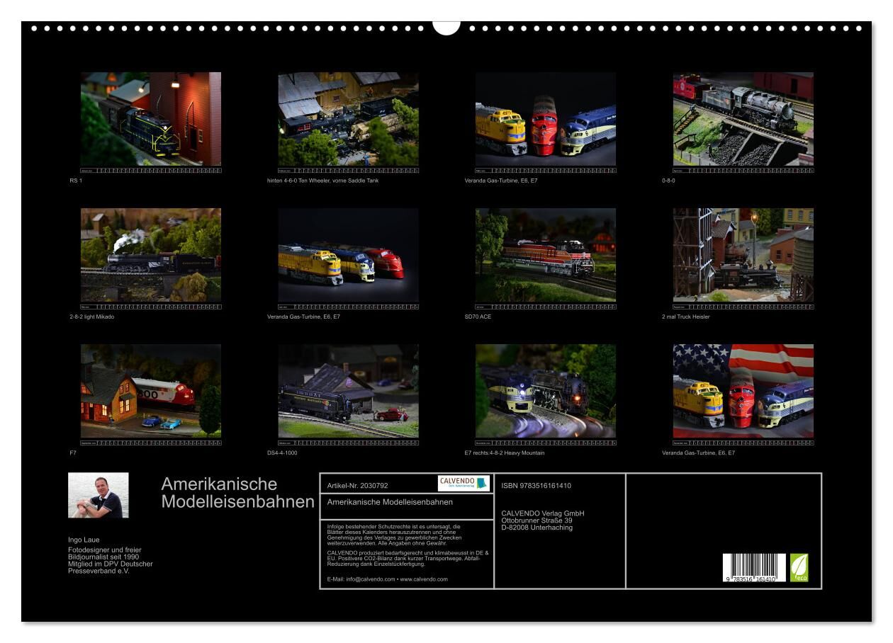Click the ISBN 9783516161410 text
Image resolution: width=893 pixels, height=643 pixels.
click(536, 486)
